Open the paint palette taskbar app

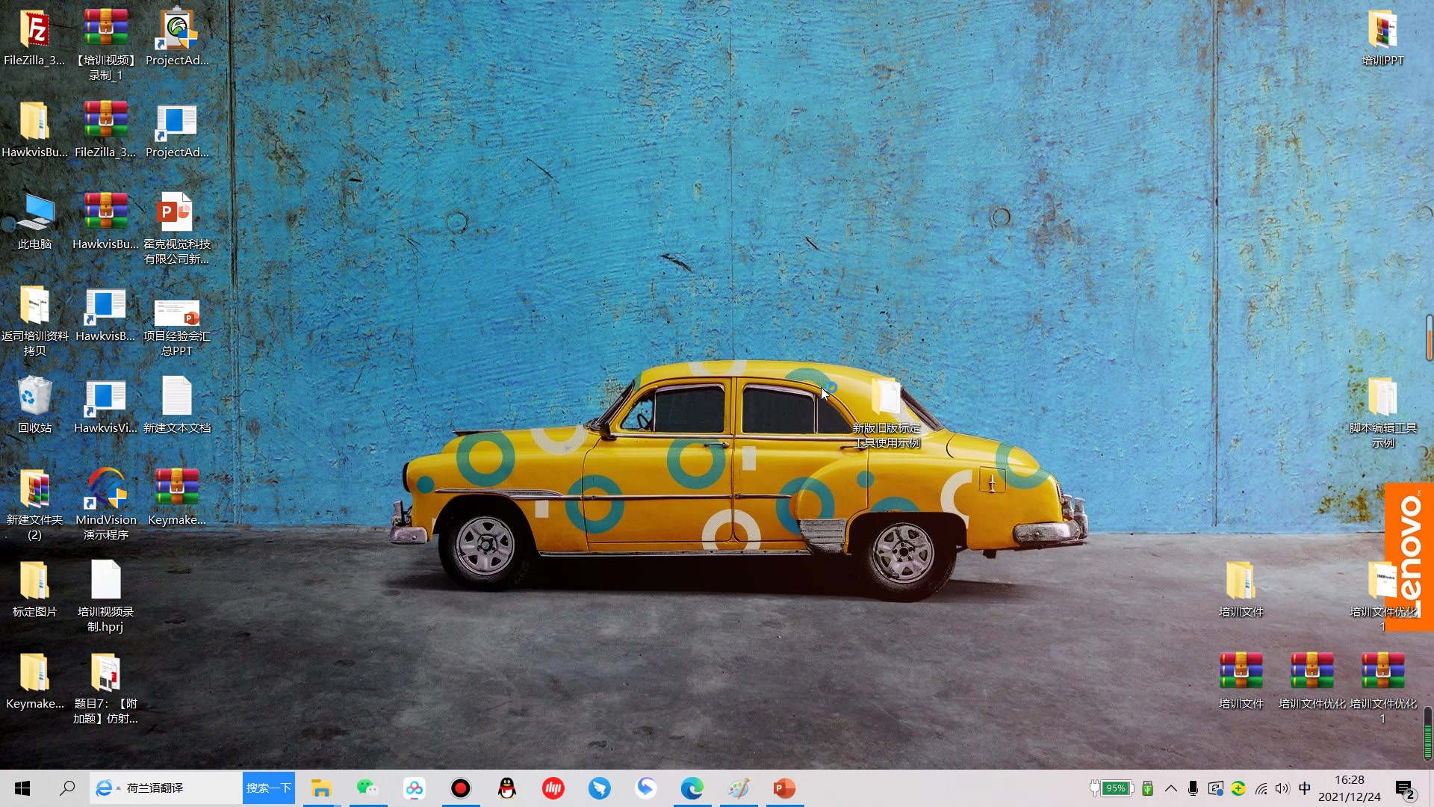[739, 788]
